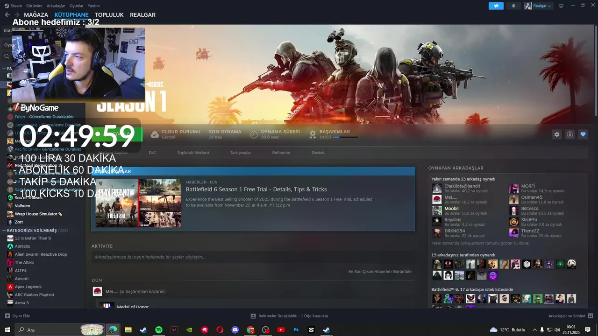Open the DLC tab
This screenshot has height=336, width=598.
point(153,153)
